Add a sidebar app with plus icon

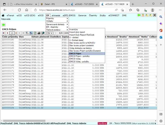(x=161, y=45)
